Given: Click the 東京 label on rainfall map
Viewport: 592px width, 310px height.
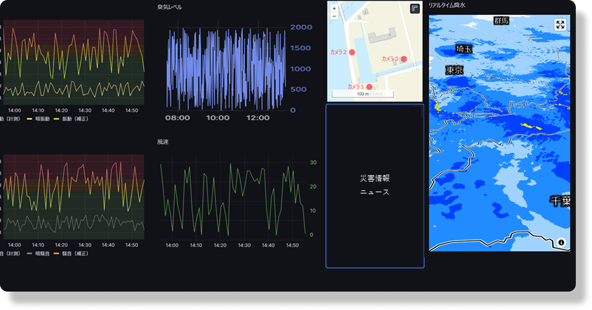Looking at the screenshot, I should tap(454, 70).
